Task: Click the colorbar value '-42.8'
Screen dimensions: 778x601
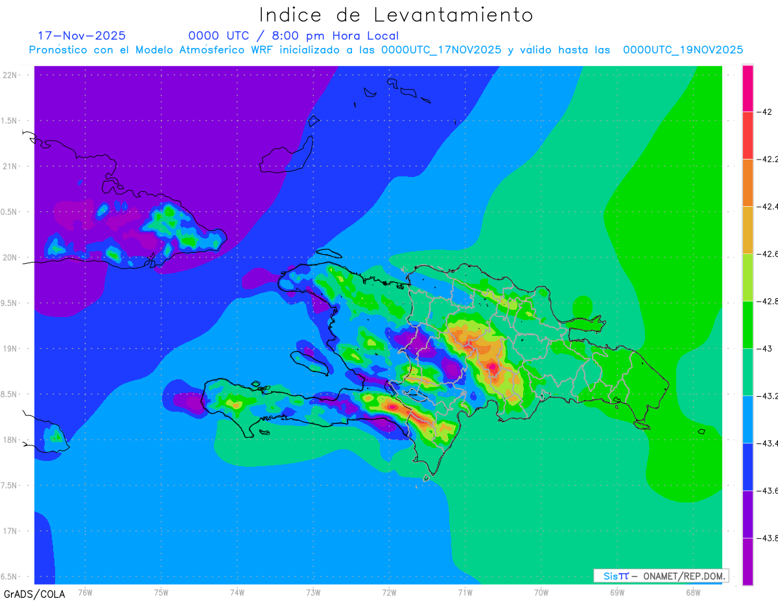Action: [768, 301]
